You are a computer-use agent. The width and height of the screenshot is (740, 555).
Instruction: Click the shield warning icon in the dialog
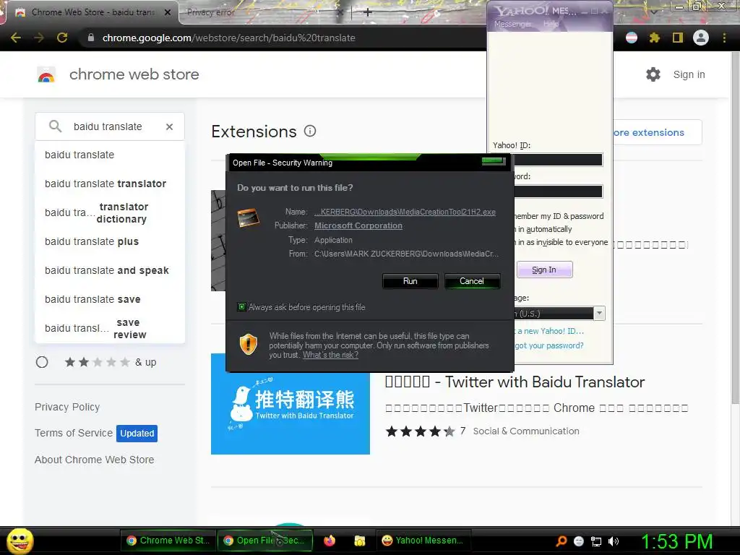249,344
